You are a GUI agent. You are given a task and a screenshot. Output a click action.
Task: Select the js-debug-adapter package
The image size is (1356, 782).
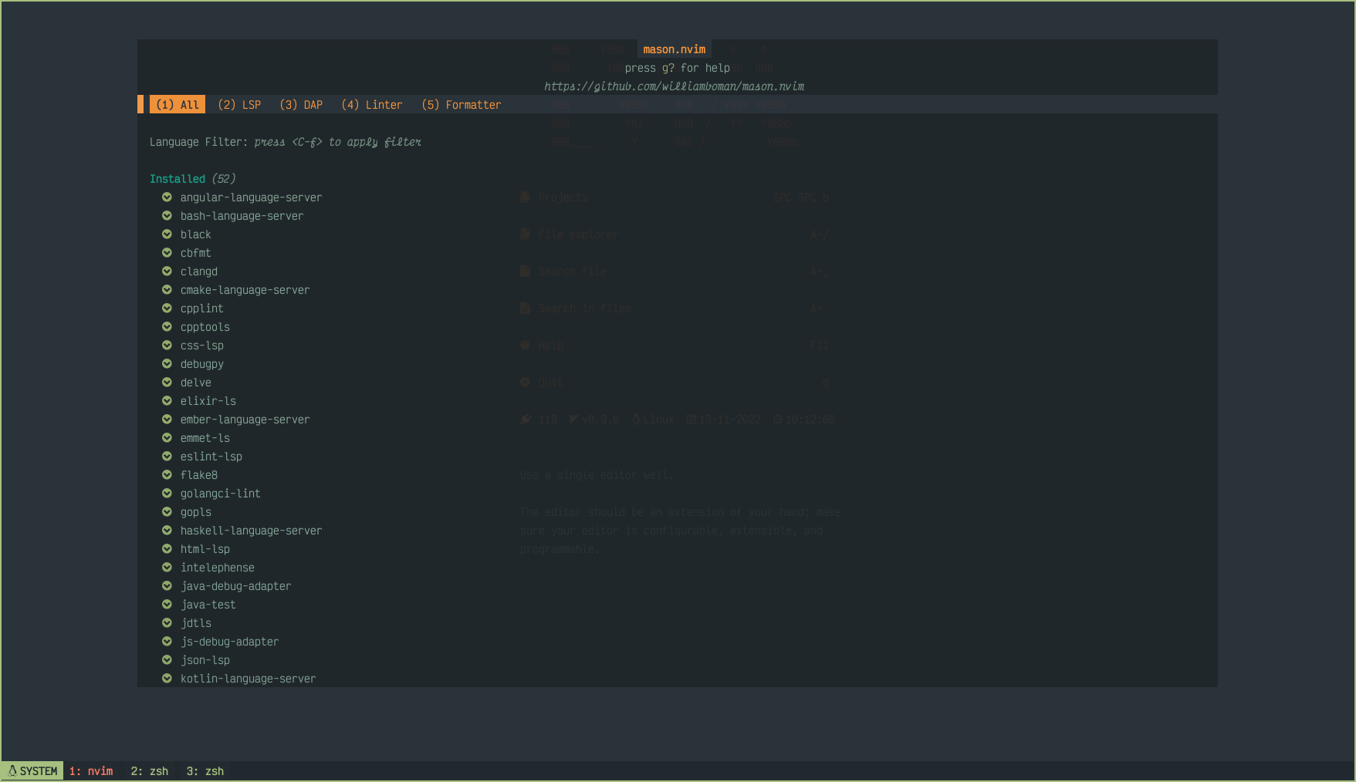tap(230, 642)
